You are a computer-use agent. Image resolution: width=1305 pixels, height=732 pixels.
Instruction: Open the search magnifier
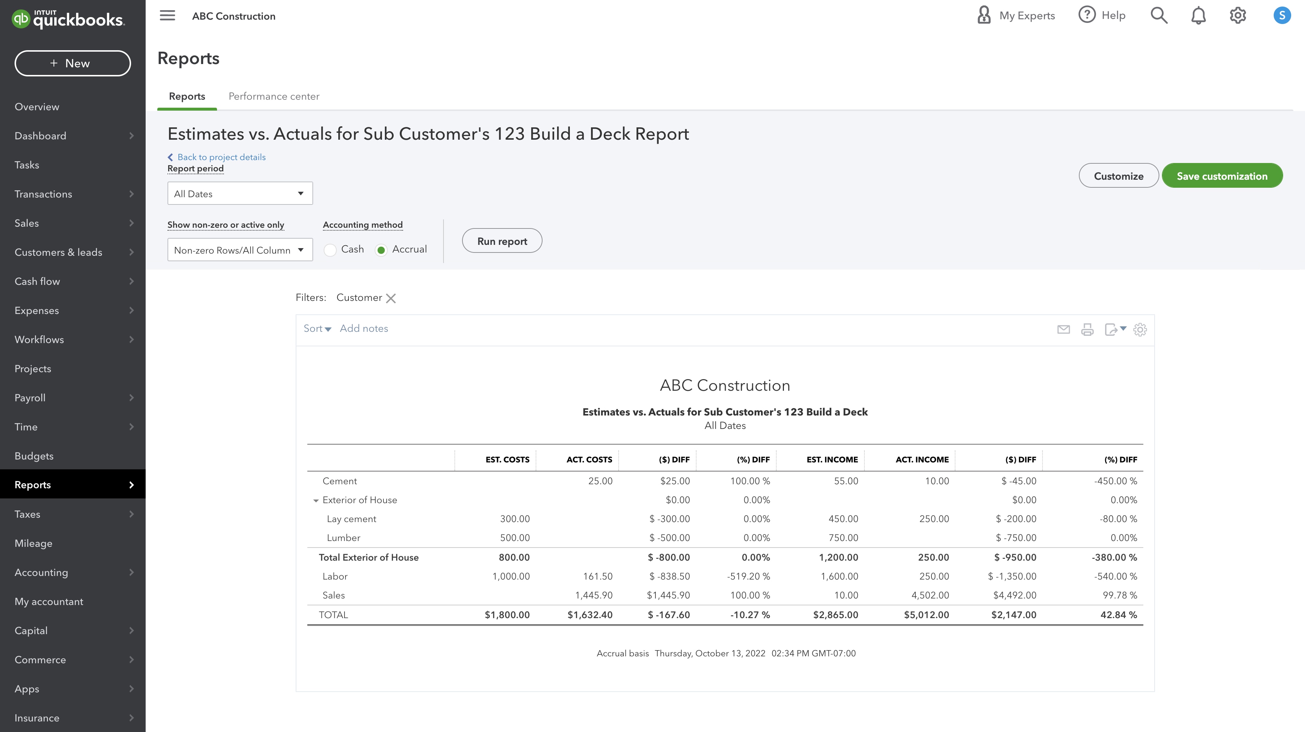pyautogui.click(x=1159, y=16)
